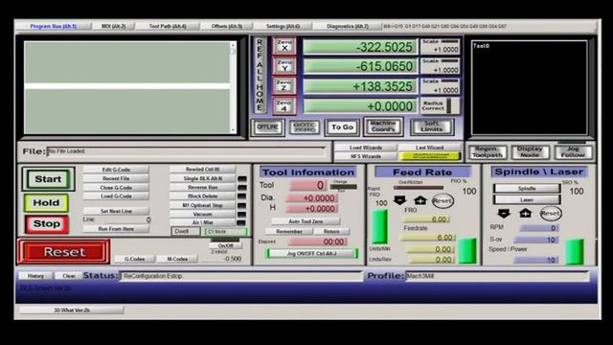Viewport: 613px width, 345px height.
Task: Increase spindle speed override with plus arrow
Action: [x=525, y=213]
